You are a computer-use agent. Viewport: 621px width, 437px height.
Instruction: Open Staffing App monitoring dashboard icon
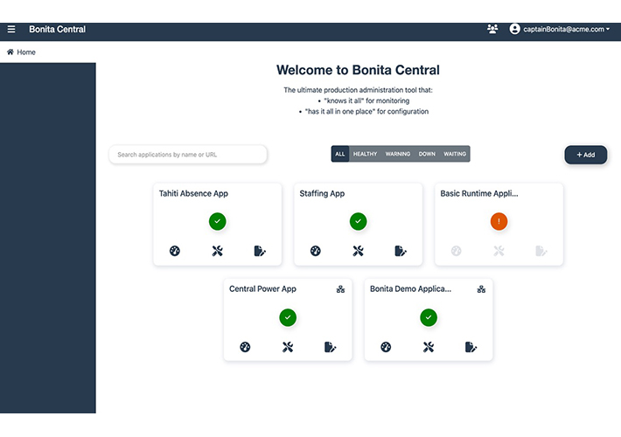coord(315,251)
